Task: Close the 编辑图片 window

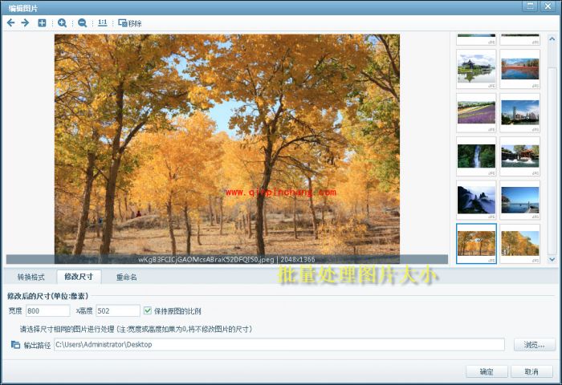Action: pyautogui.click(x=548, y=6)
